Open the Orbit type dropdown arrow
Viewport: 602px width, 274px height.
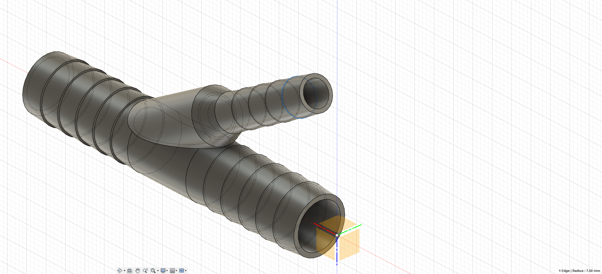(124, 271)
